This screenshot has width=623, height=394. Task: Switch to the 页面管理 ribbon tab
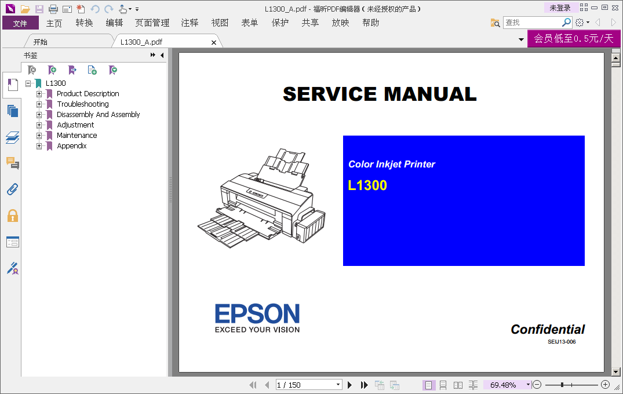click(152, 23)
